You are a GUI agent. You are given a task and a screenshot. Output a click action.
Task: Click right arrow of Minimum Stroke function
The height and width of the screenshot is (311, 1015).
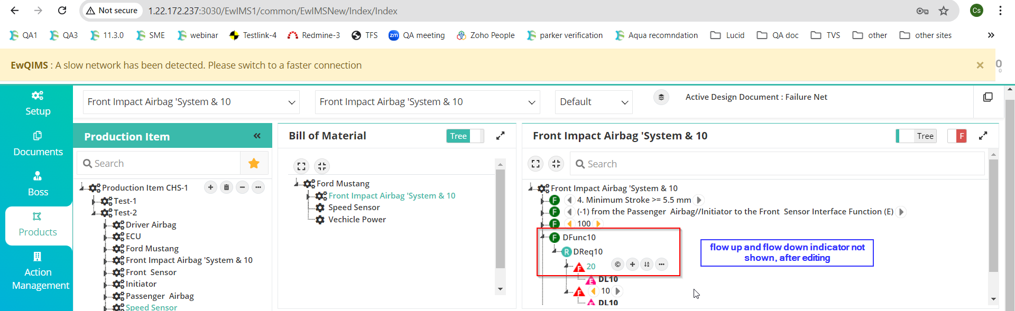(x=699, y=200)
